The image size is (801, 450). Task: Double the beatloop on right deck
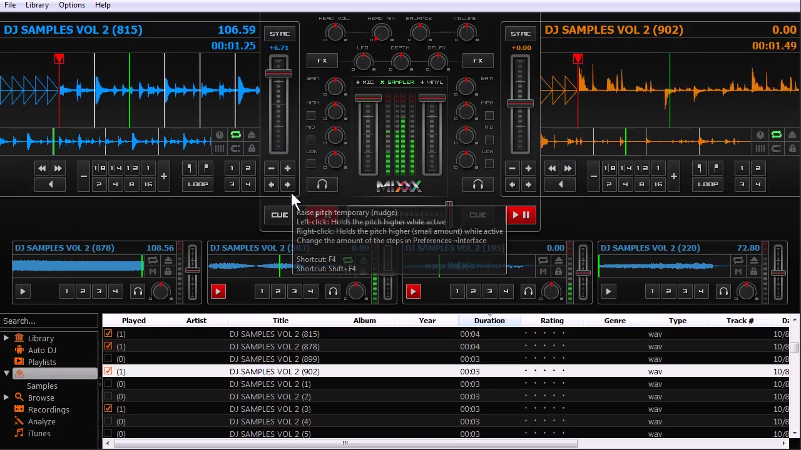point(673,176)
